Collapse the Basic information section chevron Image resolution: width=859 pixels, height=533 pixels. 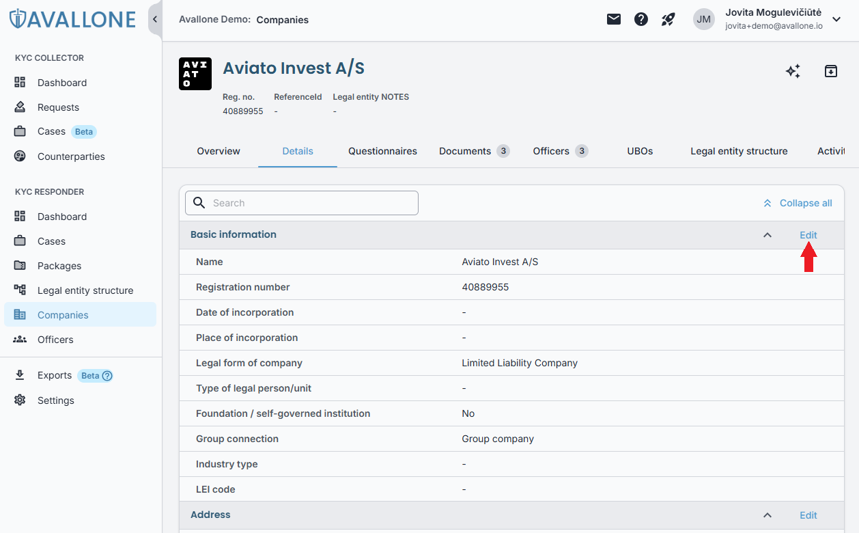tap(768, 235)
